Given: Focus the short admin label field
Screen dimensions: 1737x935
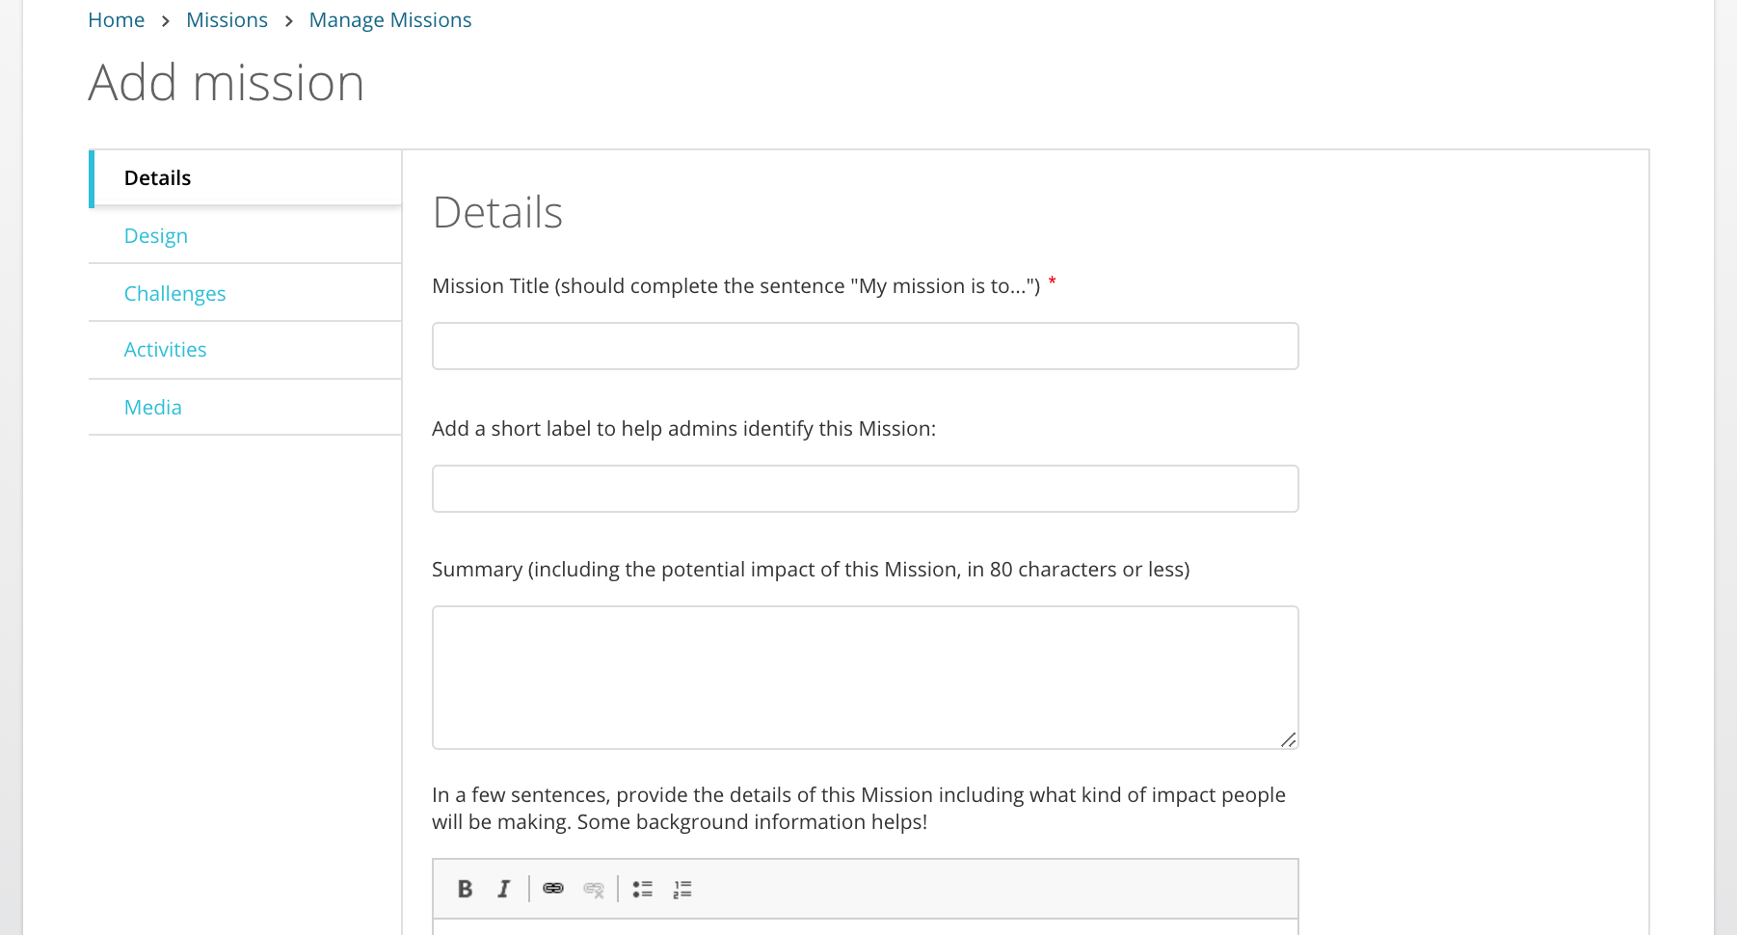Looking at the screenshot, I should (x=866, y=489).
